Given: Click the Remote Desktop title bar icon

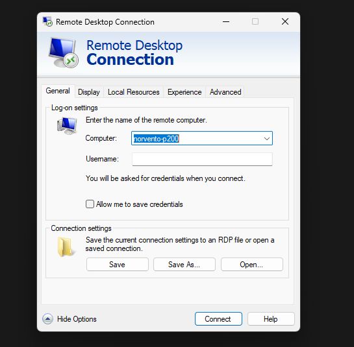Looking at the screenshot, I should tap(47, 21).
